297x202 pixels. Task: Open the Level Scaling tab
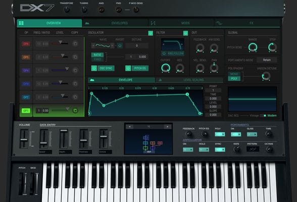point(189,80)
